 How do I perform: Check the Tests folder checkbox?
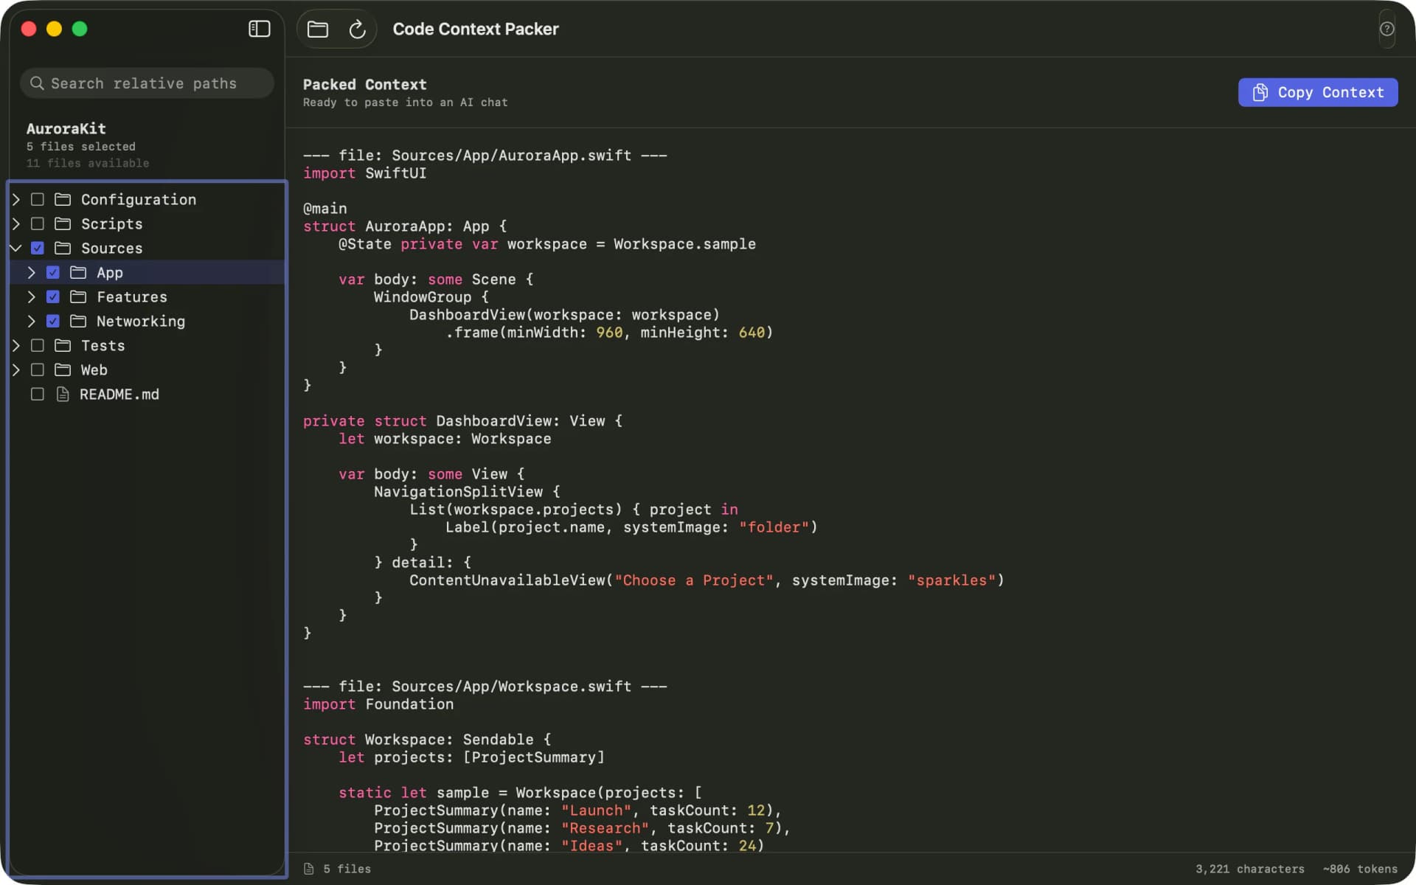38,345
